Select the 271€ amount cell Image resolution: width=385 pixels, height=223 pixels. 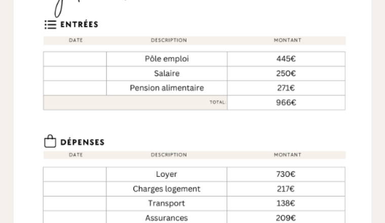[x=286, y=88]
